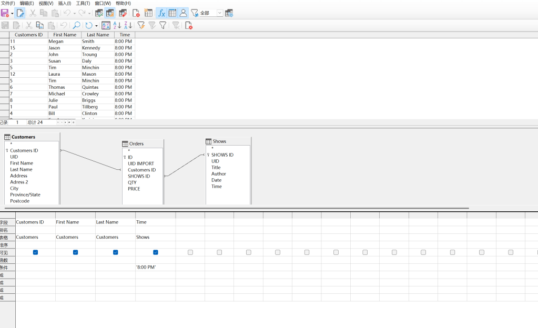This screenshot has width=538, height=328.
Task: Uncheck the visible checkbox for Time field
Action: pos(156,252)
